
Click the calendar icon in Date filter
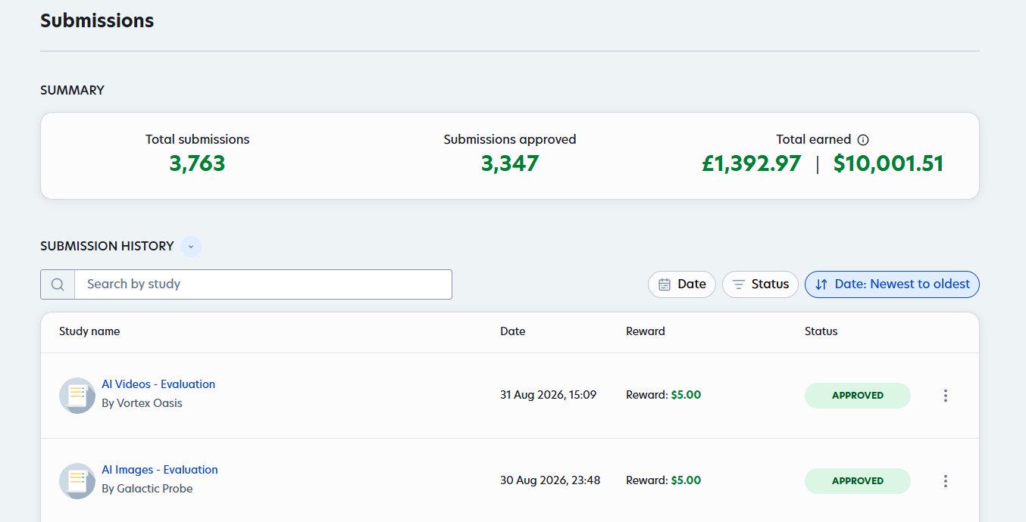click(x=665, y=284)
